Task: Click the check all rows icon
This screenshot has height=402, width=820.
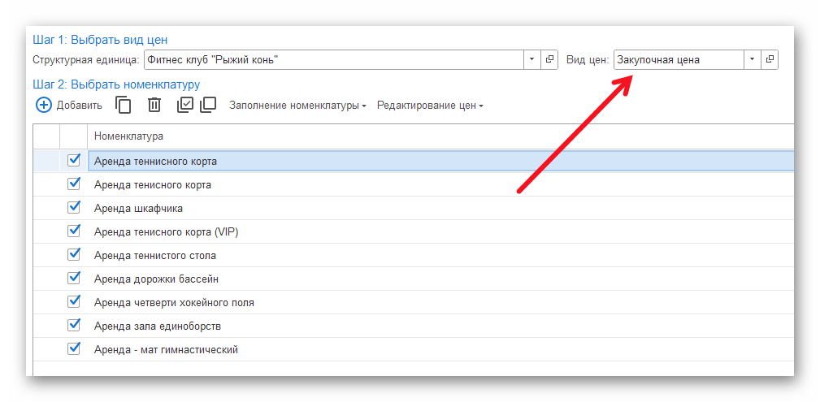Action: pyautogui.click(x=185, y=105)
